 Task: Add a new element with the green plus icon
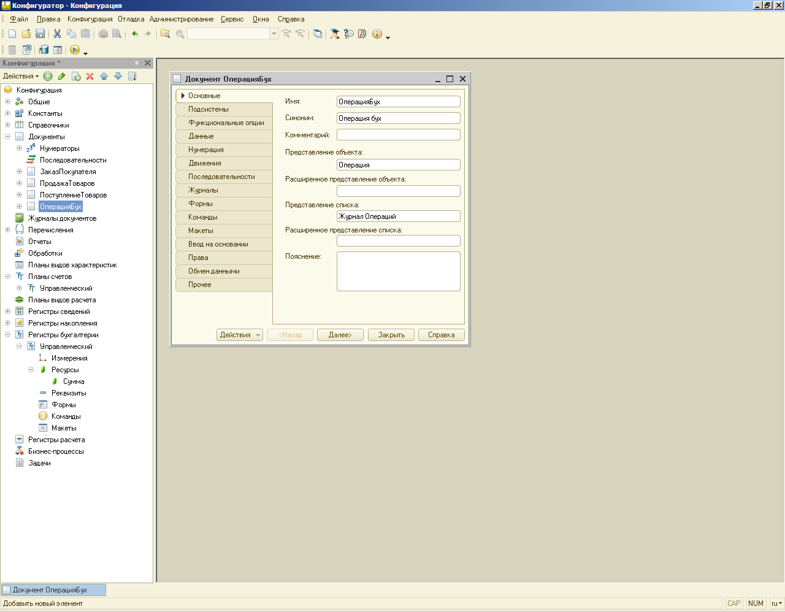(48, 76)
